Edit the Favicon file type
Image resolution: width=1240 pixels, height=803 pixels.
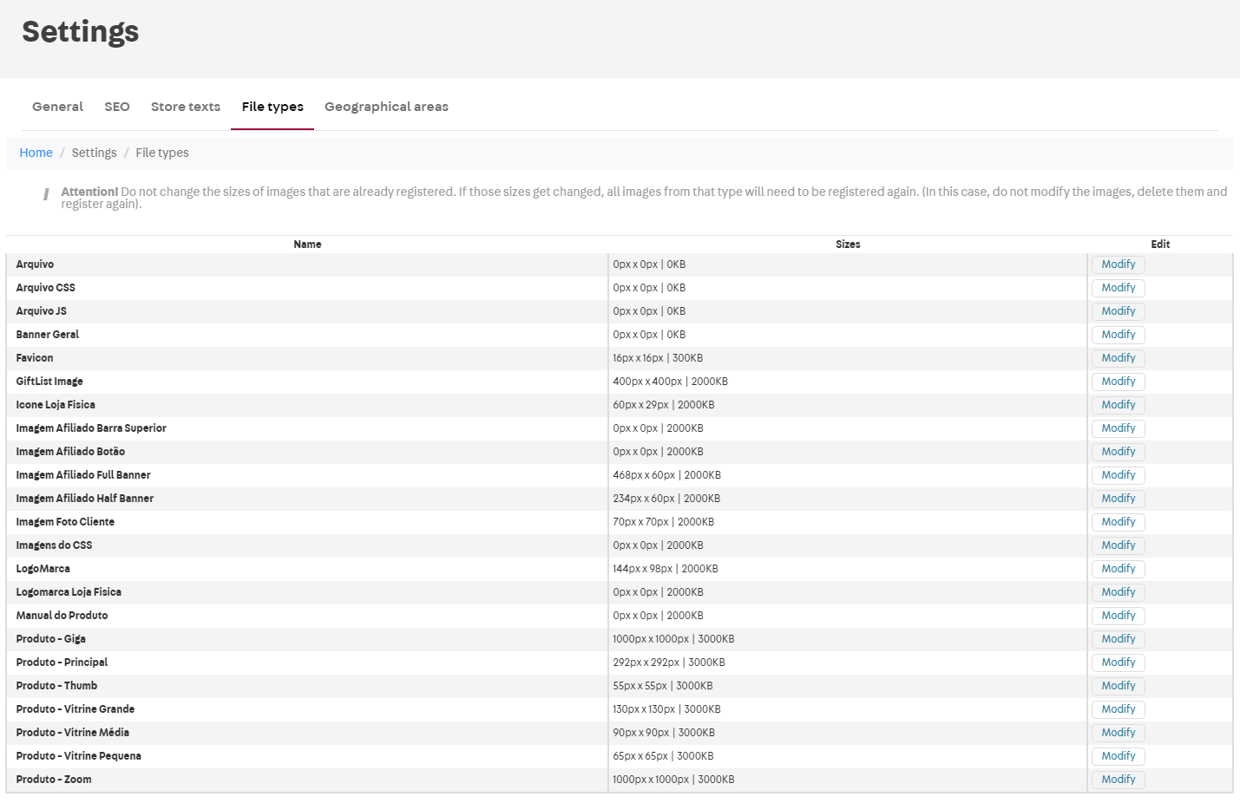coord(1118,358)
